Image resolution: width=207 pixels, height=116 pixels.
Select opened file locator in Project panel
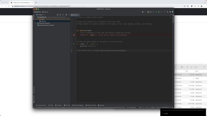[58, 15]
